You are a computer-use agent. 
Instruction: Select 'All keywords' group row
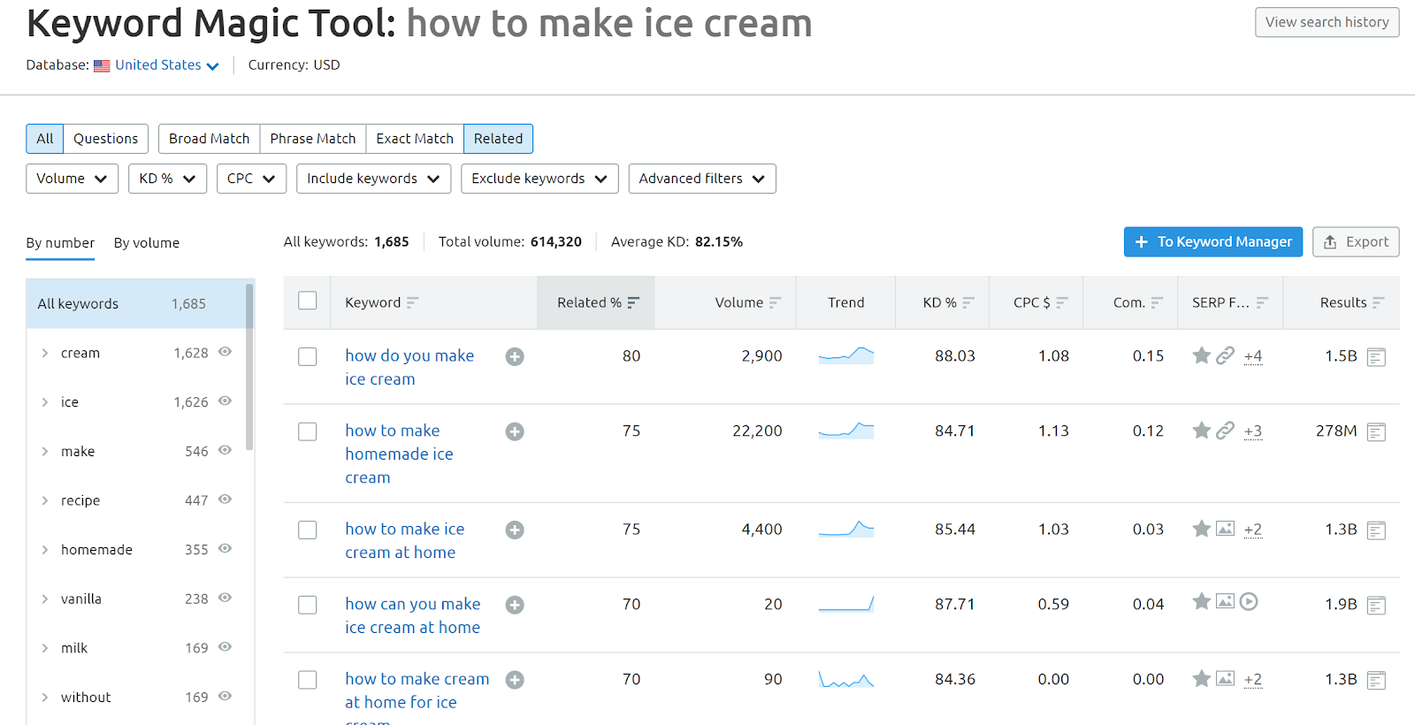coord(136,304)
